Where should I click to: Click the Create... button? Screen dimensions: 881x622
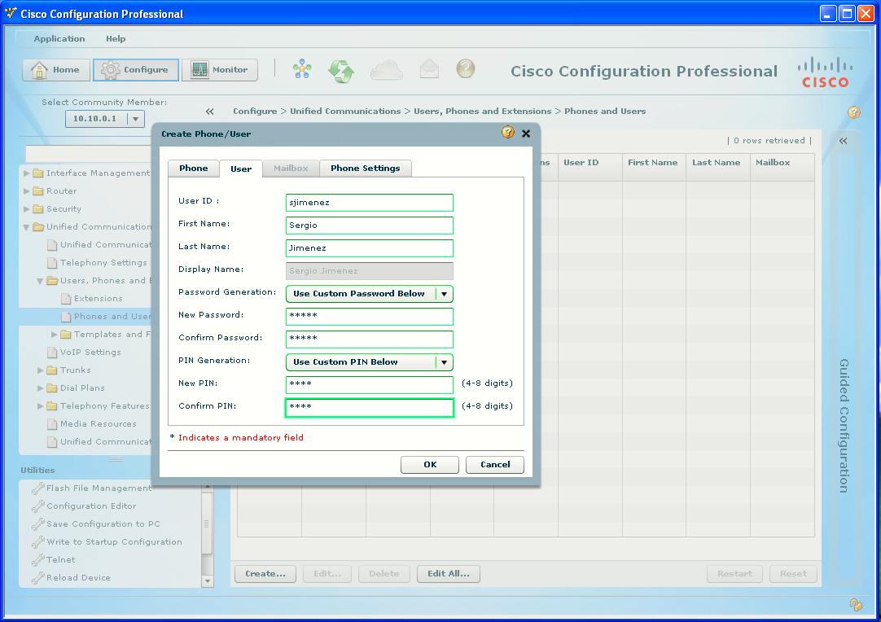[x=265, y=574]
